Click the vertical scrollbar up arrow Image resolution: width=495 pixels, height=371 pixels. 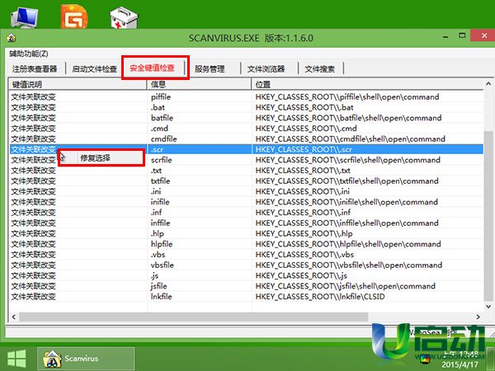(x=488, y=83)
